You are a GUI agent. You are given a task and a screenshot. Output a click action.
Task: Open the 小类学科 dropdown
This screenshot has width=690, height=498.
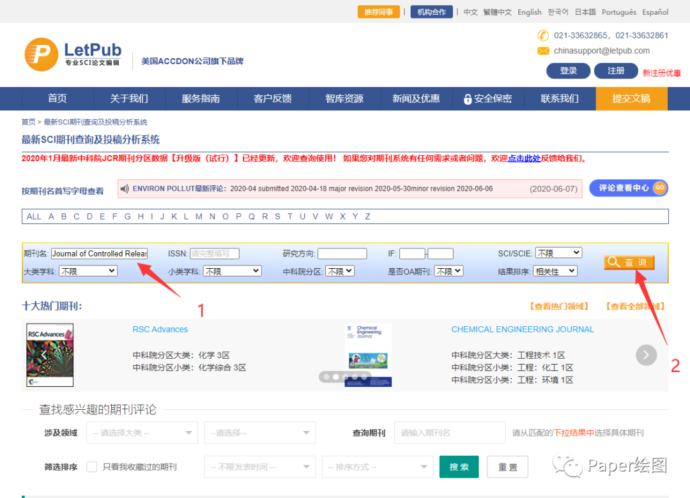click(233, 271)
